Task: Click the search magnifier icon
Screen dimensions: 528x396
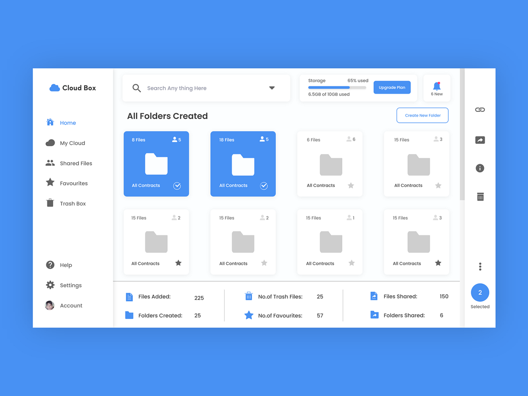Action: coord(136,88)
